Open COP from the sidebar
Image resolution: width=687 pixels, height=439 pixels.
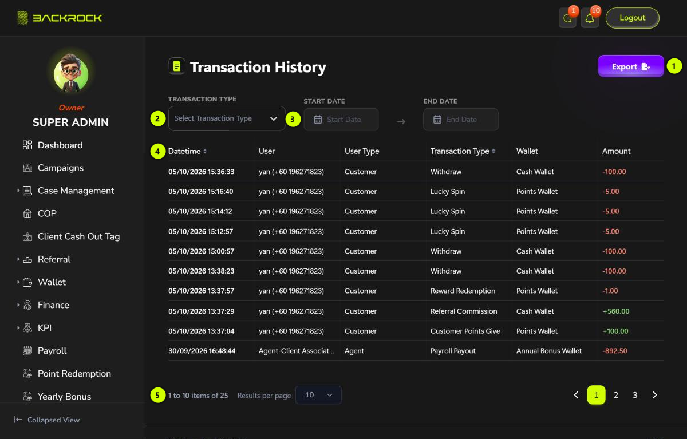(47, 214)
